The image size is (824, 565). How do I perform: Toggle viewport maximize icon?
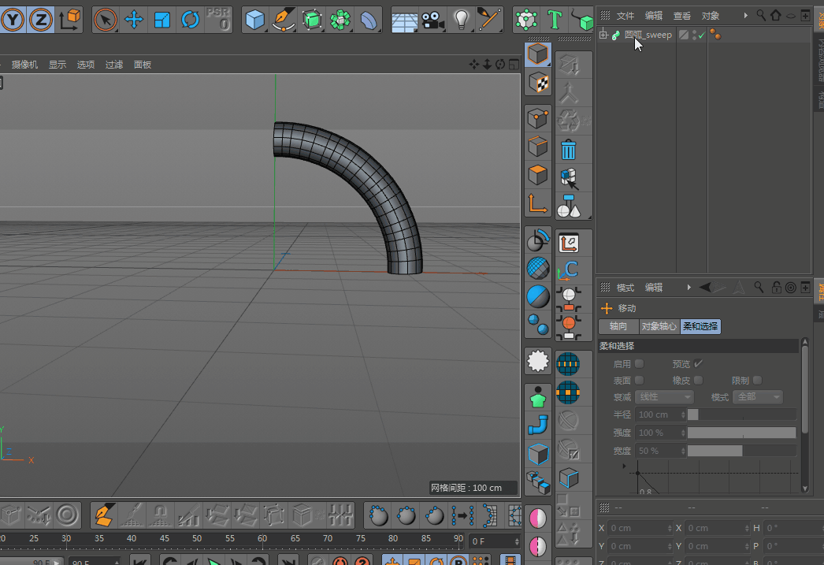point(514,64)
